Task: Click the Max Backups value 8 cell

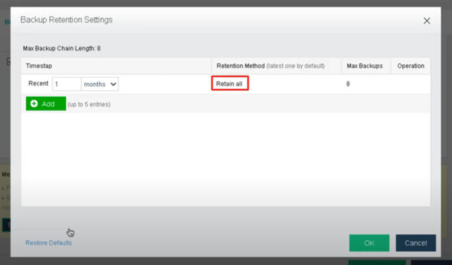Action: pos(348,84)
